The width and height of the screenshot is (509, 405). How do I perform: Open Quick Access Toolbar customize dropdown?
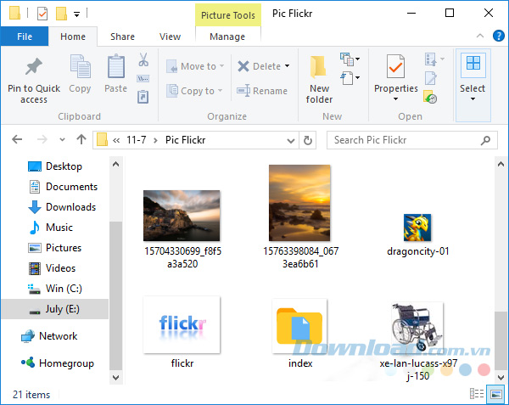77,14
